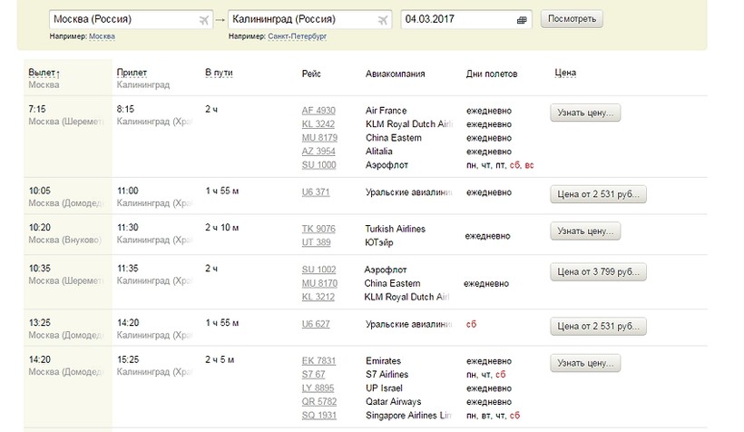Open flight SU 1000 Аэрофлот link

click(x=318, y=165)
